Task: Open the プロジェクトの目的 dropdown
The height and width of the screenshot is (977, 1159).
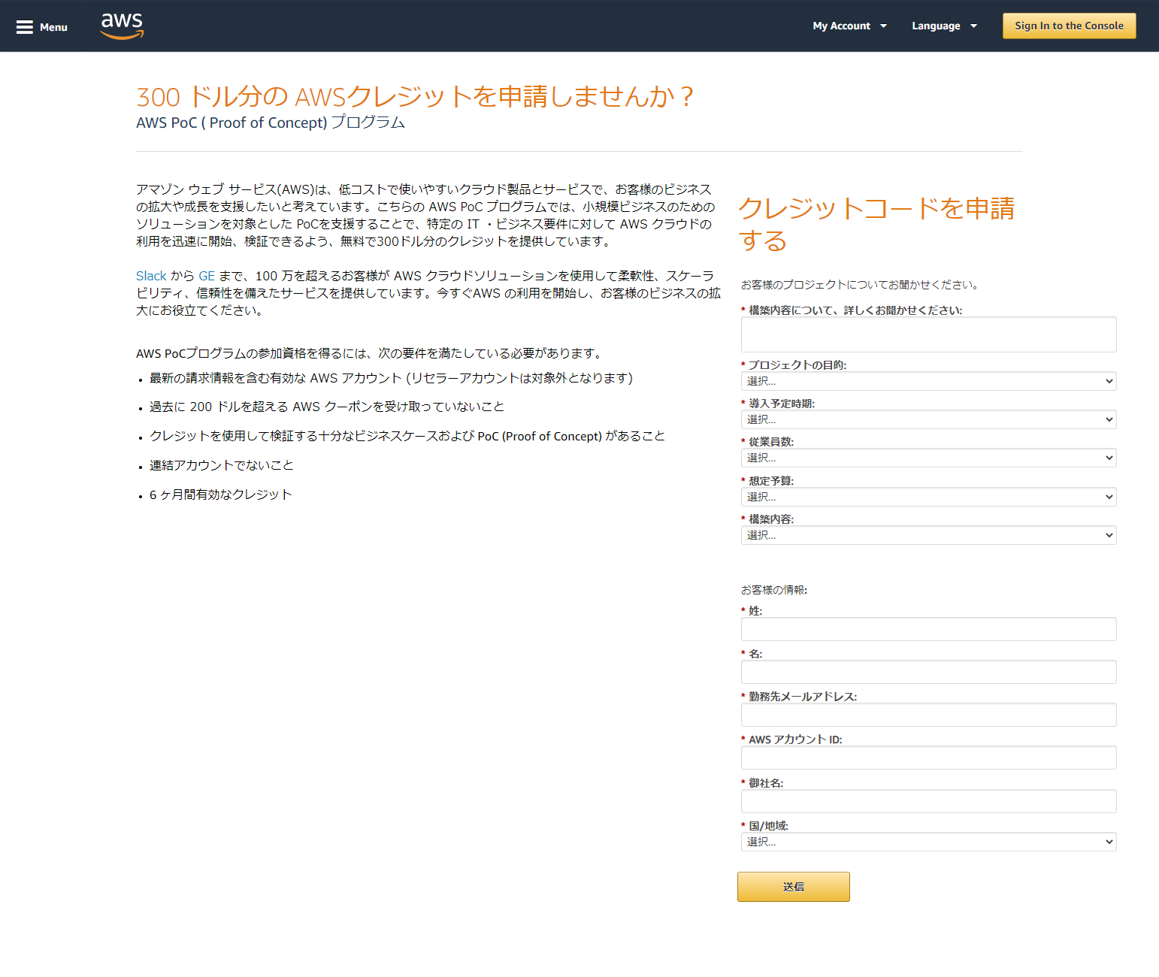Action: 928,381
